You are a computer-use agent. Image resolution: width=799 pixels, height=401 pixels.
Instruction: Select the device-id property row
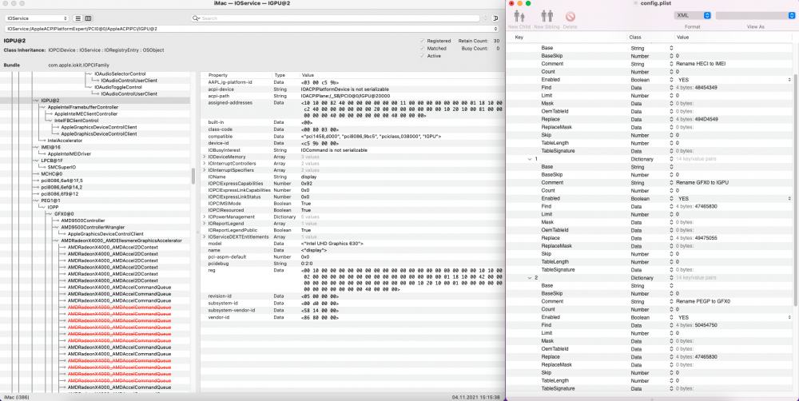352,144
